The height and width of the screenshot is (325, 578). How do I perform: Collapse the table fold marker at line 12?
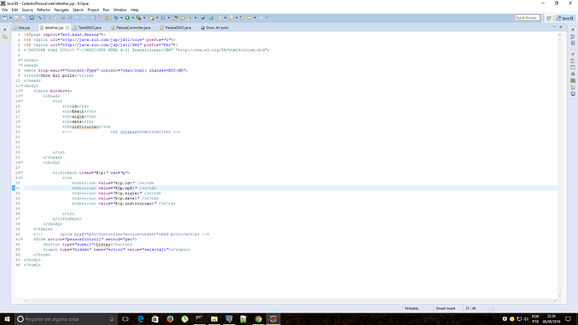22,90
